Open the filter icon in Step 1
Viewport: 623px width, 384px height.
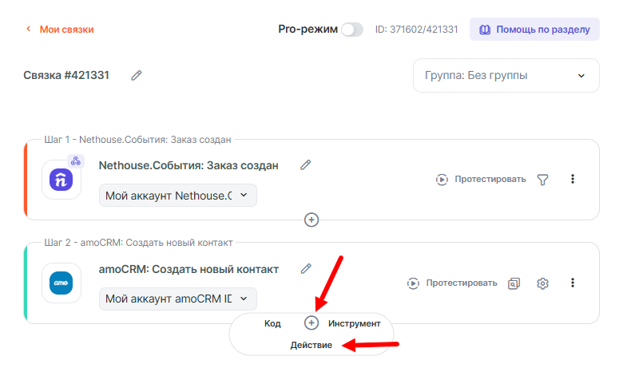(x=543, y=180)
